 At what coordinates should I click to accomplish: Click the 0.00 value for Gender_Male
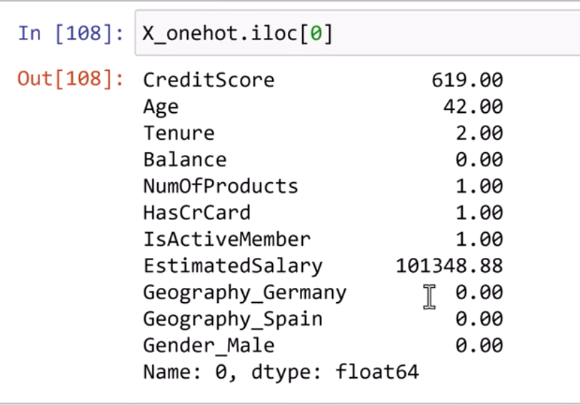[479, 346]
